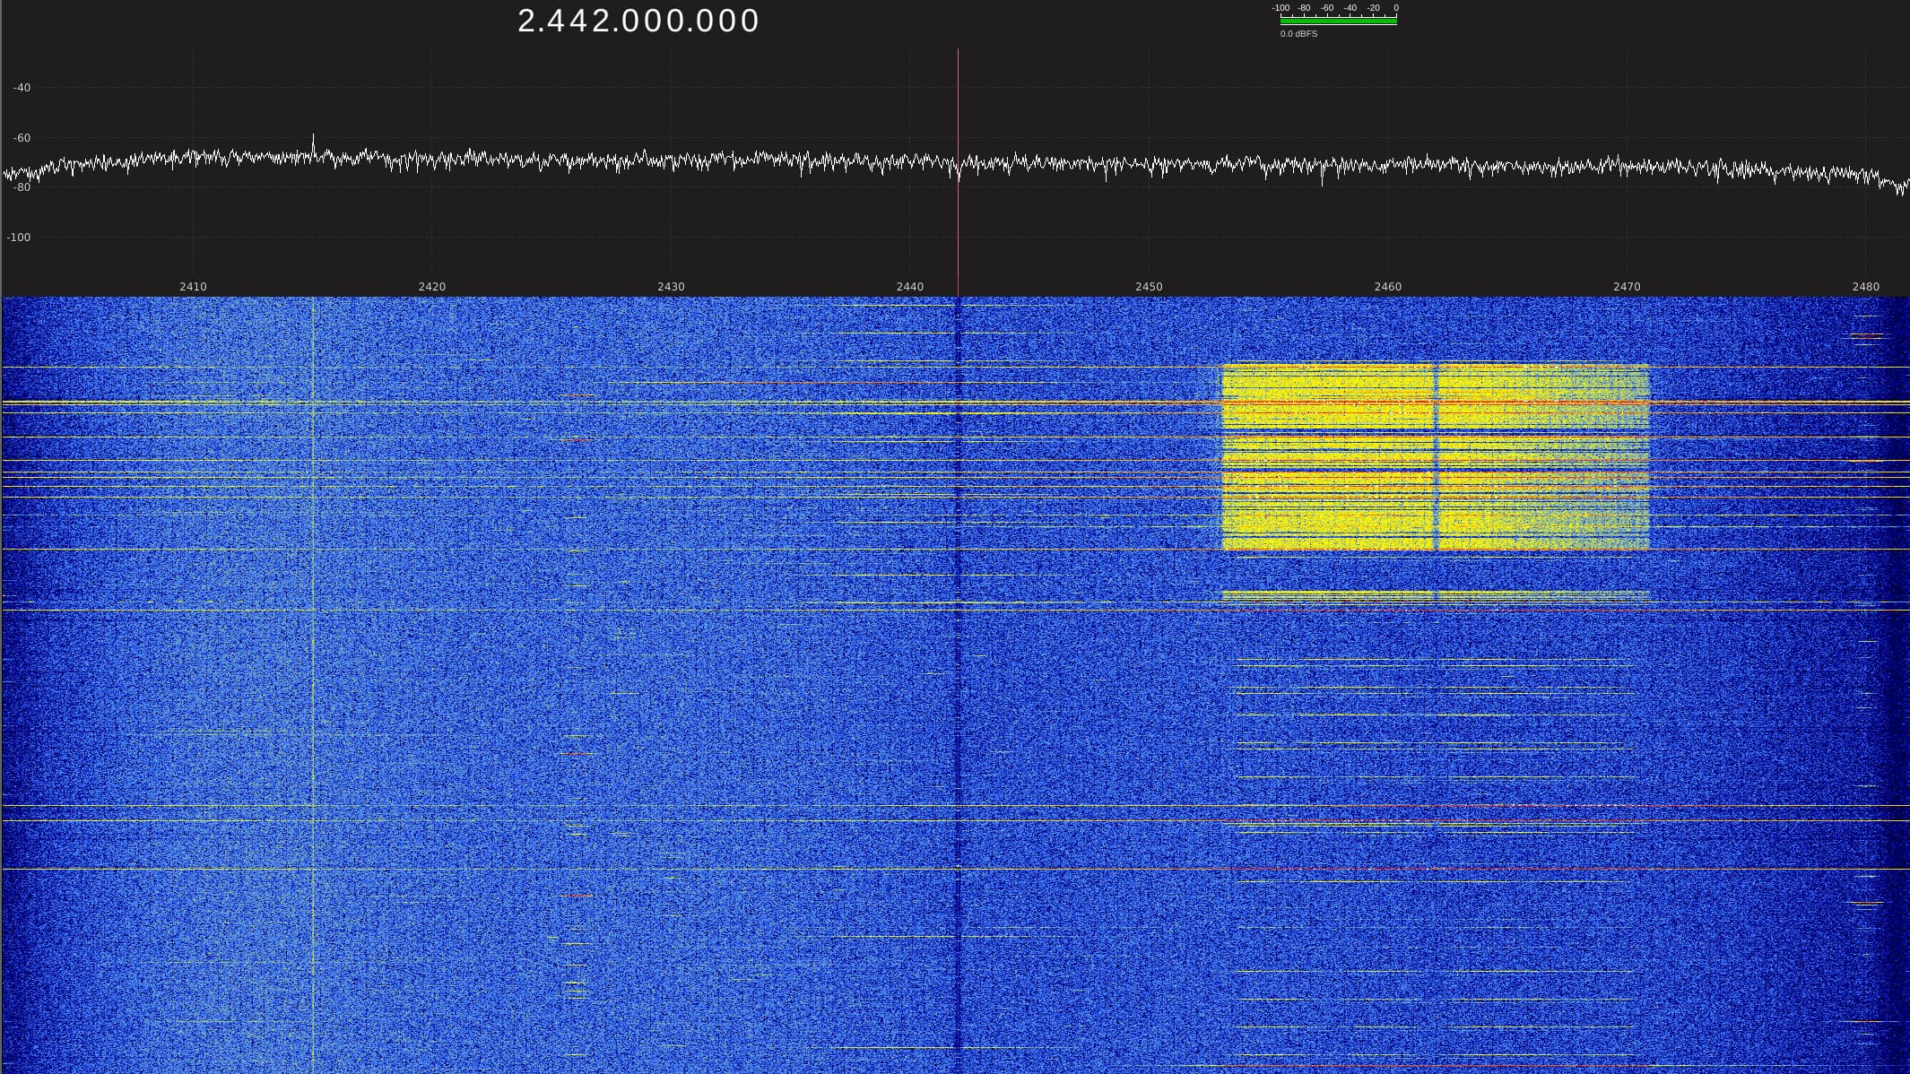
Task: Click the 2480 frequency axis label
Action: click(1865, 287)
